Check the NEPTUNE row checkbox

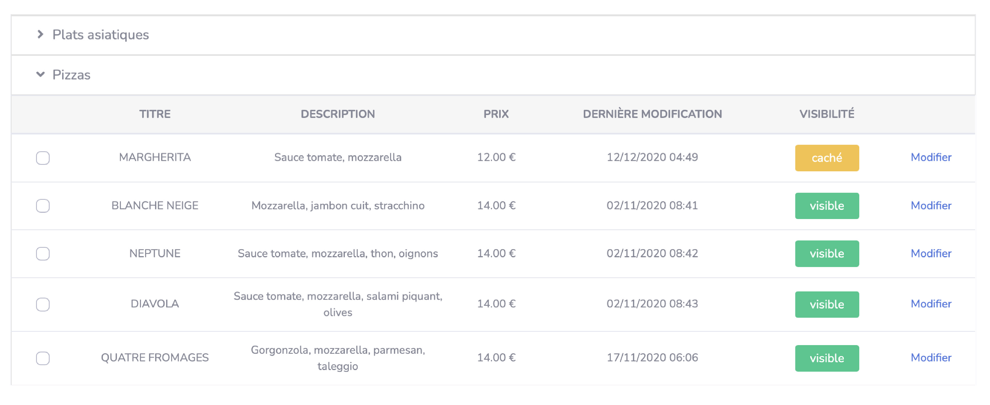coord(43,254)
